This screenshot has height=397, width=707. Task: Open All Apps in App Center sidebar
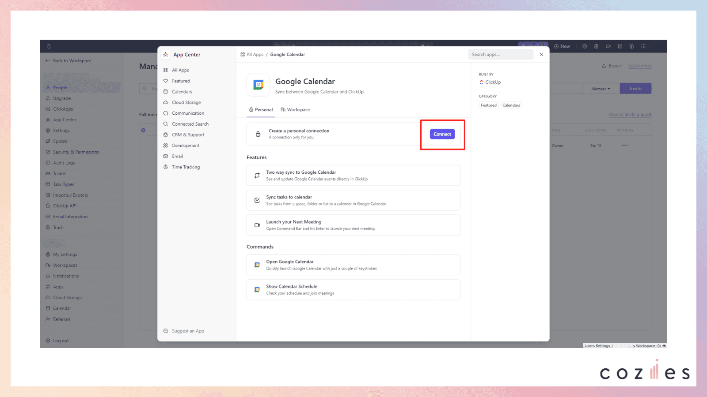(x=180, y=70)
